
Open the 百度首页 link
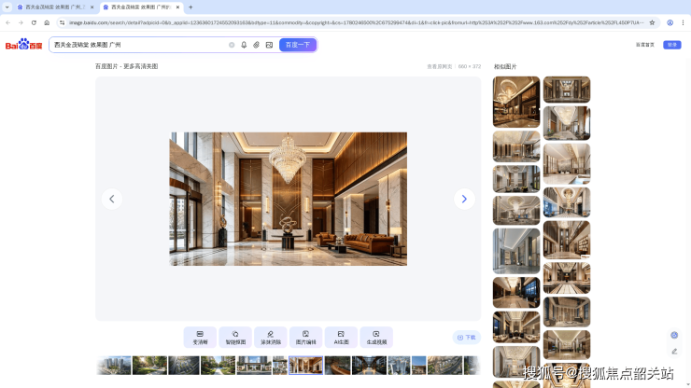[x=644, y=45]
